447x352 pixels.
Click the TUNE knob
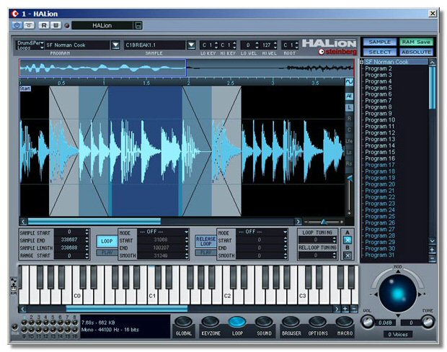coord(428,322)
